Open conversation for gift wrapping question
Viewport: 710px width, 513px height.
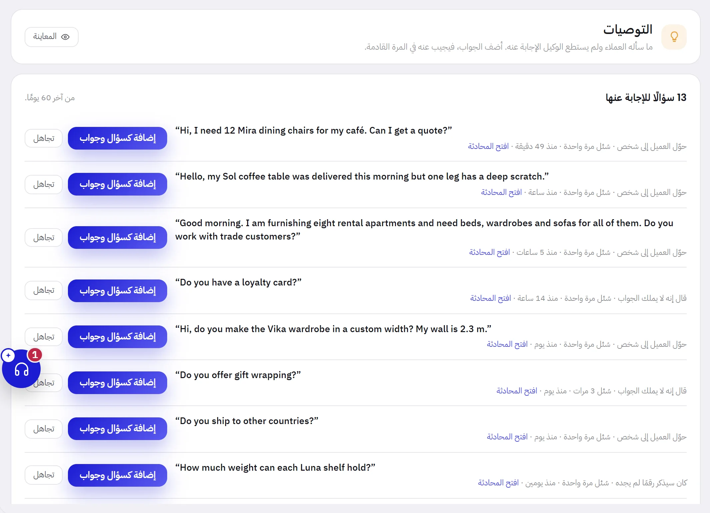click(x=517, y=391)
